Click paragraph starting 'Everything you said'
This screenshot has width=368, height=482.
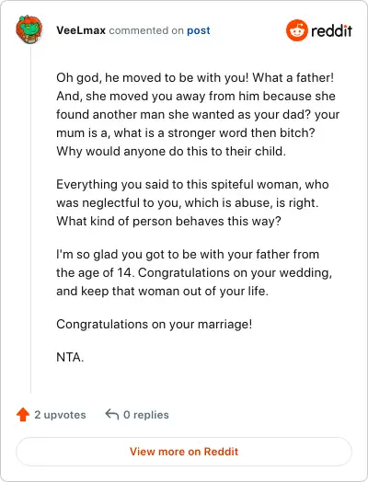pos(192,202)
